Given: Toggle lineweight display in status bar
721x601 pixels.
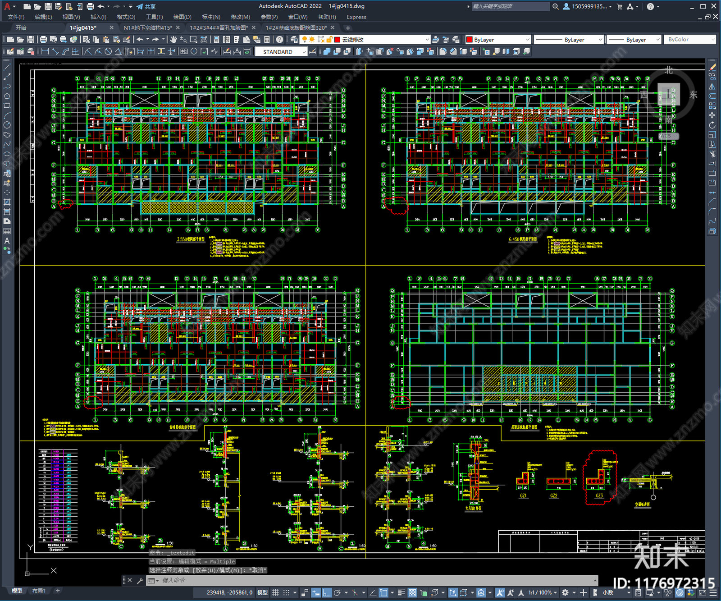Looking at the screenshot, I should point(401,592).
